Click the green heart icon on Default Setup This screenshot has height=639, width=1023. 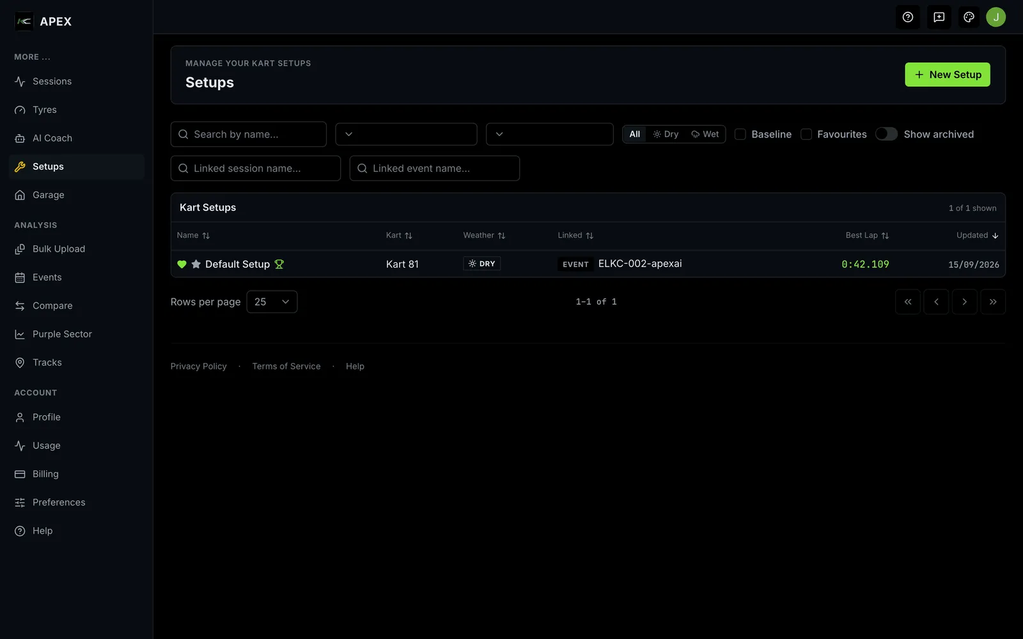point(182,264)
